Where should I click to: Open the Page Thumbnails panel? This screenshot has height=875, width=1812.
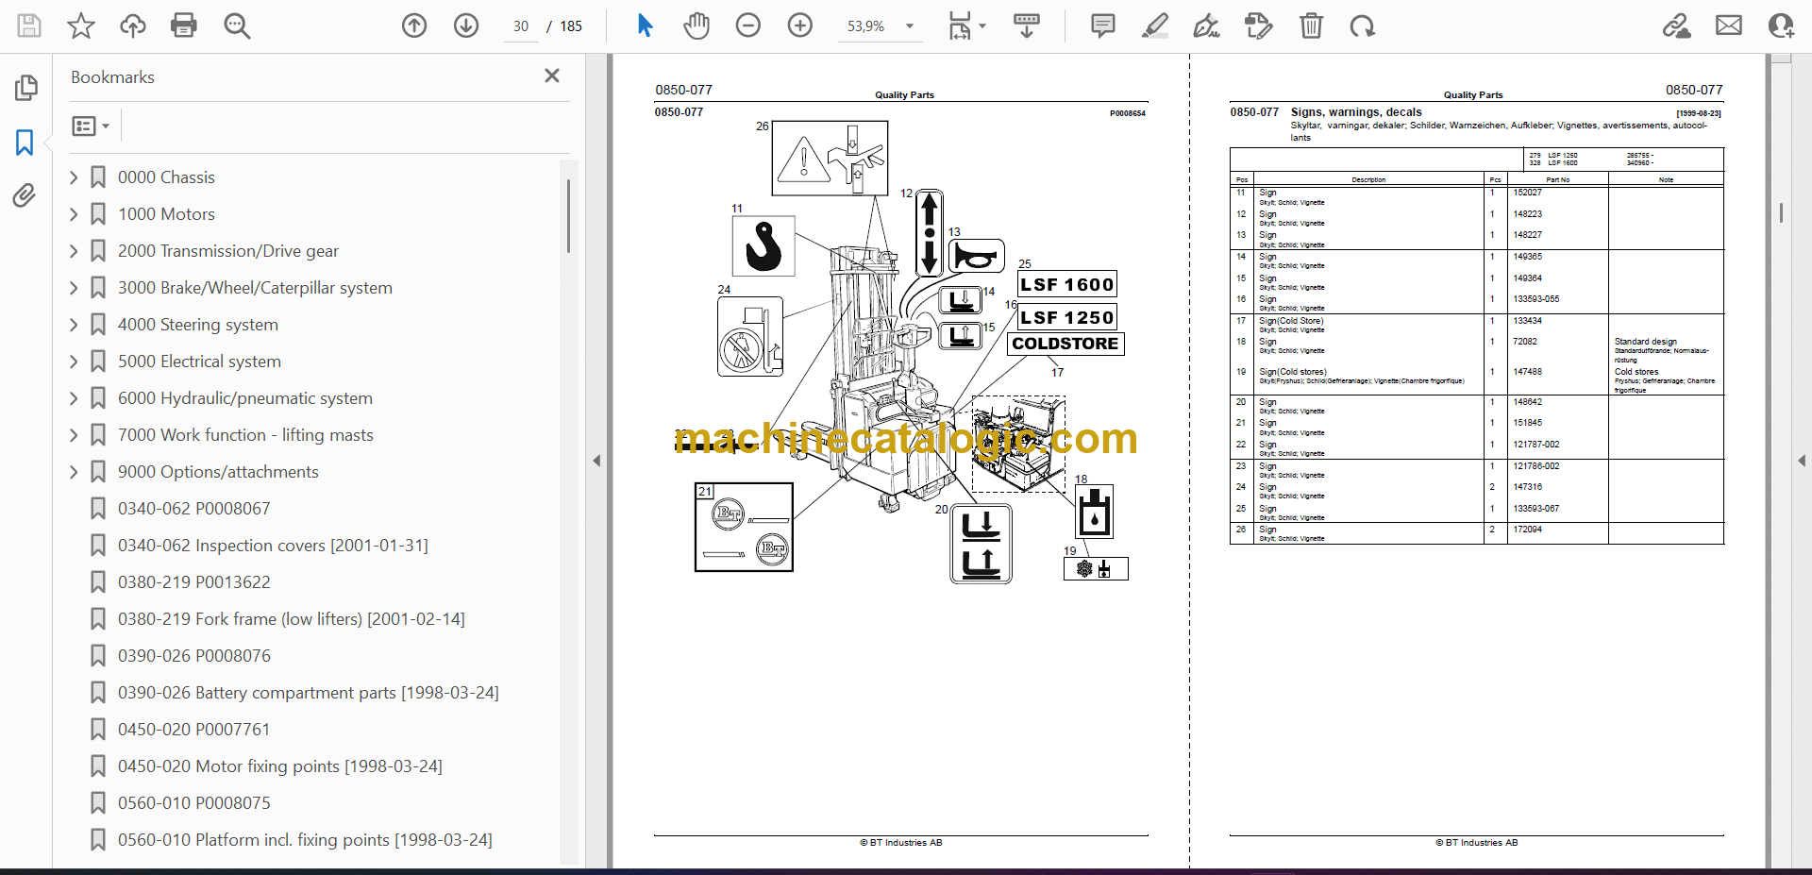point(25,88)
